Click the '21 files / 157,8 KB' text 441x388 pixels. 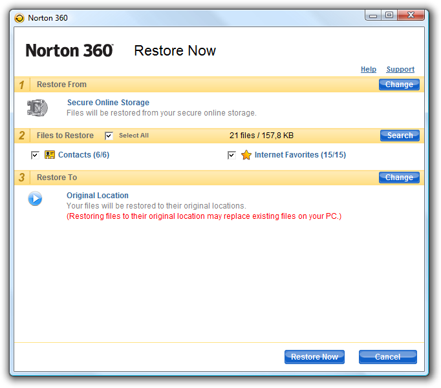coord(261,136)
